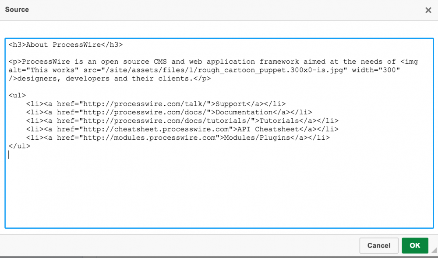Viewport: 438px width, 258px height.
Task: Click the text 'ProcessWire is an open source CMS'
Action: [x=94, y=62]
